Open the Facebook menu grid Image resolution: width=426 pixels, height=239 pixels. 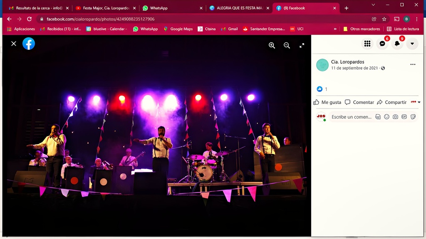coord(367,44)
